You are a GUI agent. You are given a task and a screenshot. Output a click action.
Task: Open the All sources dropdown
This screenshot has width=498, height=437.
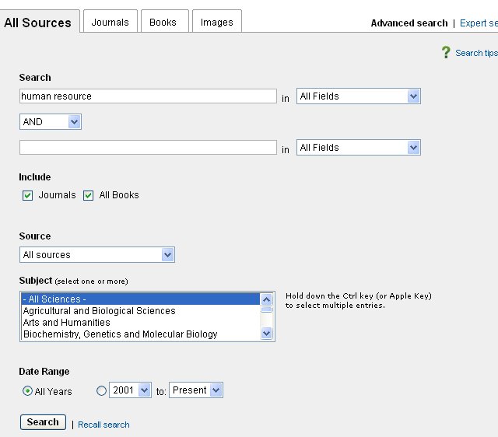[x=96, y=255]
